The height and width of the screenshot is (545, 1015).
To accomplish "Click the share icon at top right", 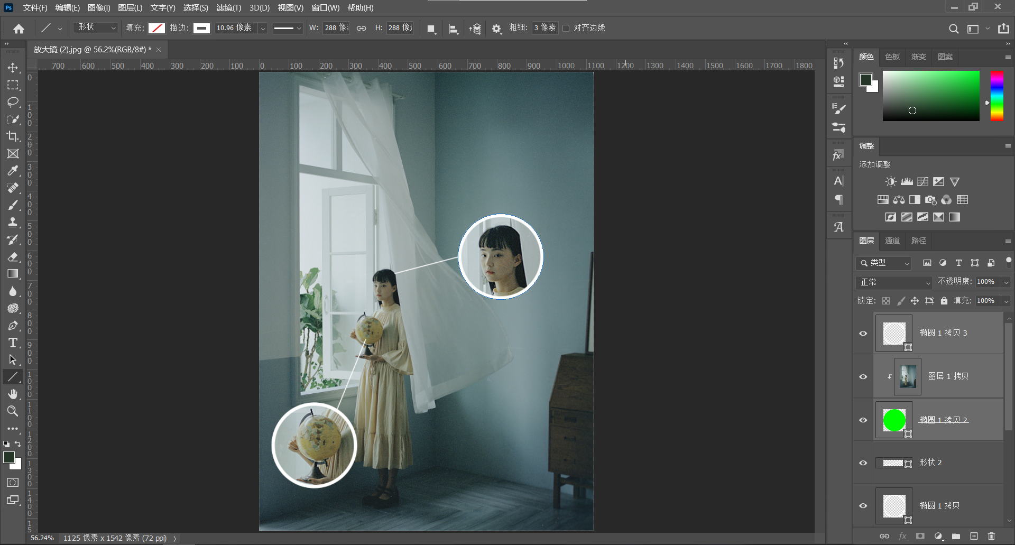I will tap(1003, 29).
